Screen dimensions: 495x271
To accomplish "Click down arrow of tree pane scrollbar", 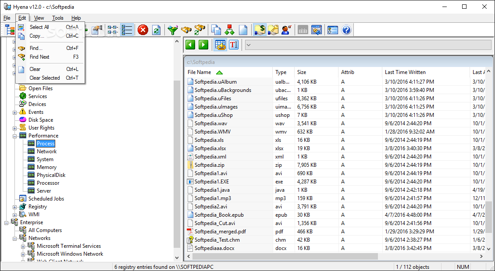I will (177, 258).
